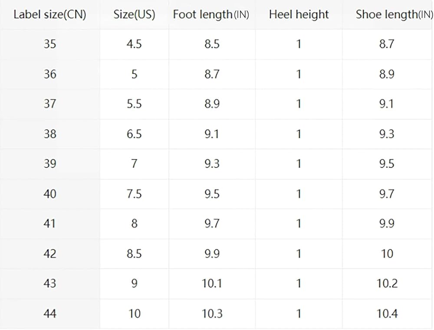Image resolution: width=434 pixels, height=330 pixels.
Task: Select the US size 6.5 cell
Action: coord(134,134)
